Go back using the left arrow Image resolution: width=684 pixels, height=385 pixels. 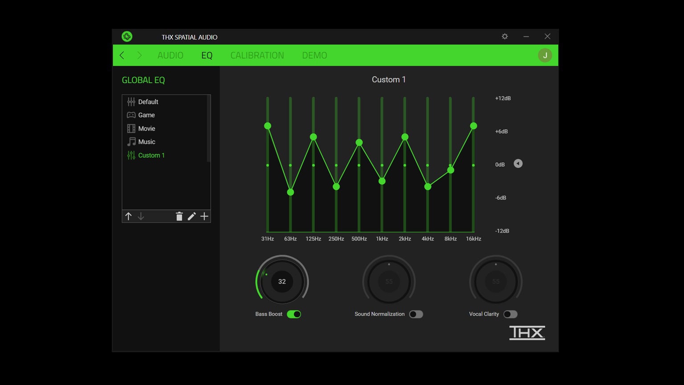click(122, 55)
